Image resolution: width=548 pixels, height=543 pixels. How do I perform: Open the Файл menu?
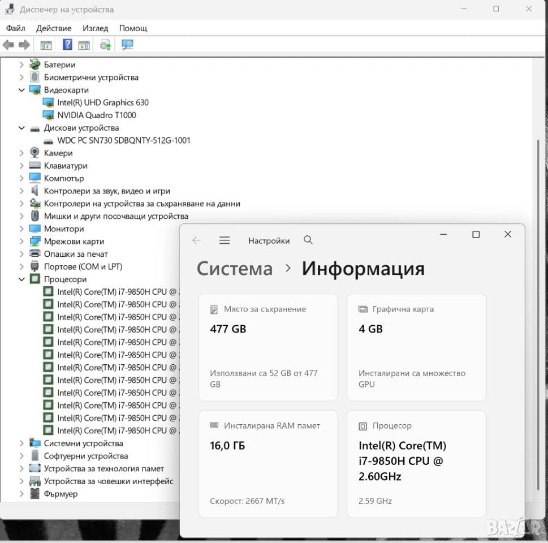(x=16, y=28)
